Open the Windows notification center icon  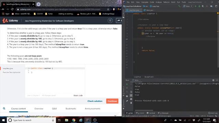point(215,120)
